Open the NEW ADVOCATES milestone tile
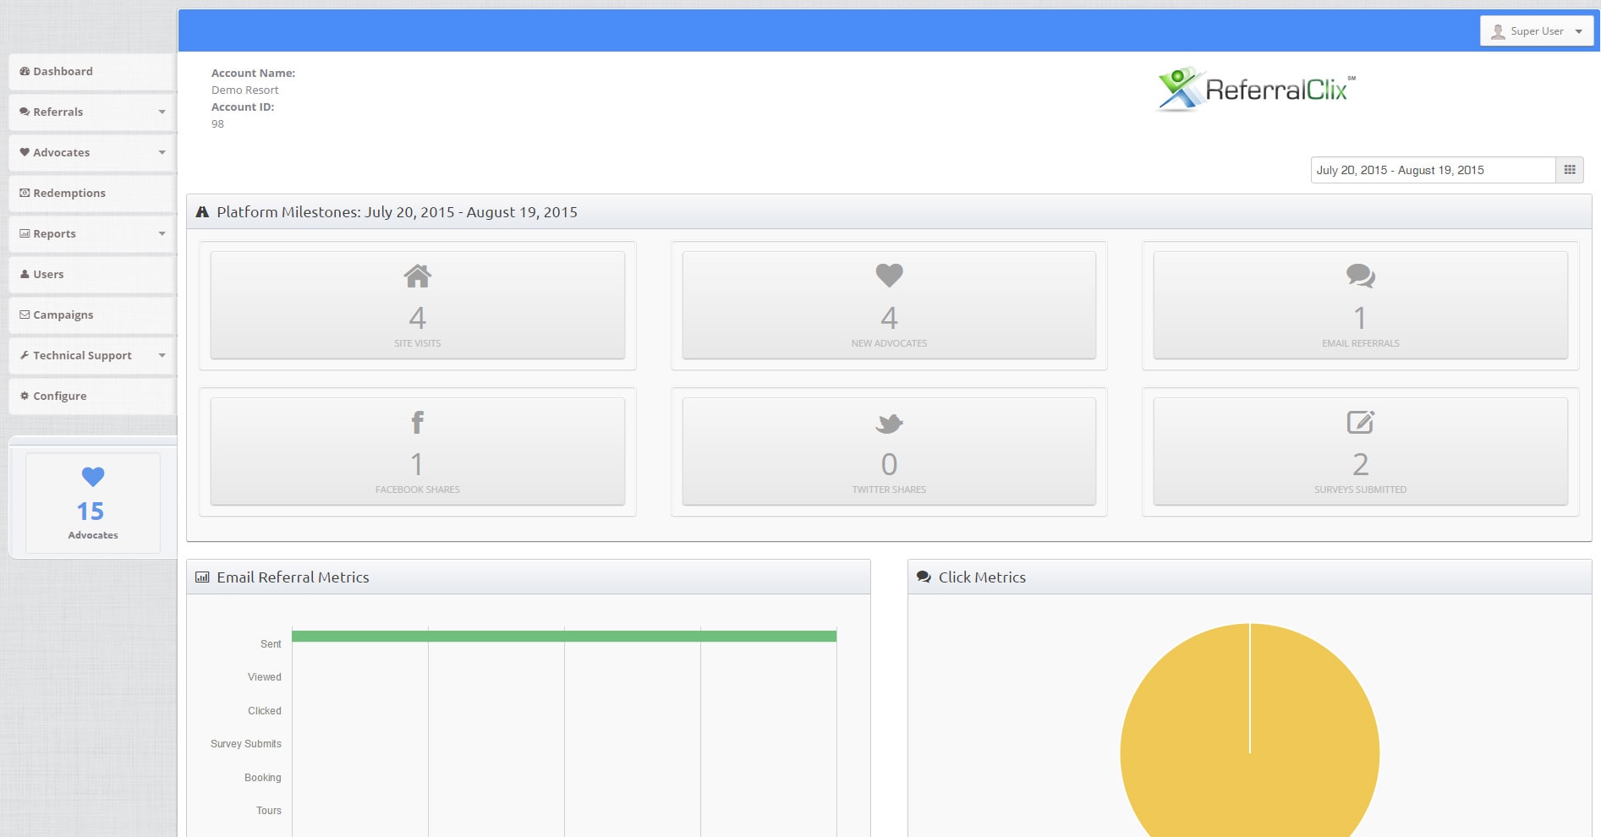Viewport: 1601px width, 837px height. [889, 305]
